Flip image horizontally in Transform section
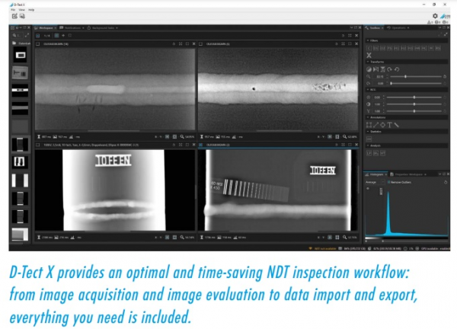 pos(376,69)
